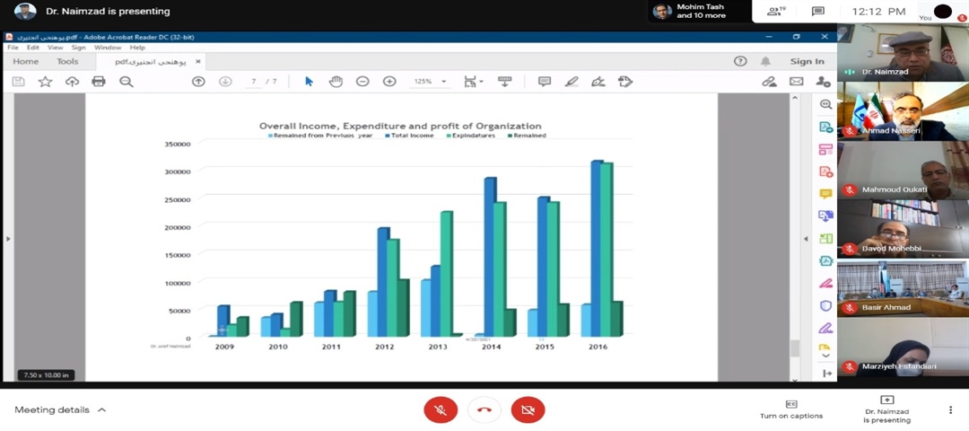Viewport: 969px width, 431px height.
Task: Turn on captions
Action: tap(791, 409)
